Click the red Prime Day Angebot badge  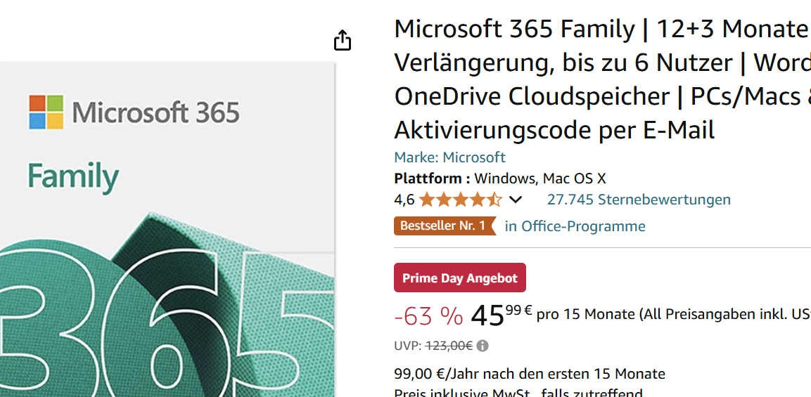[459, 278]
